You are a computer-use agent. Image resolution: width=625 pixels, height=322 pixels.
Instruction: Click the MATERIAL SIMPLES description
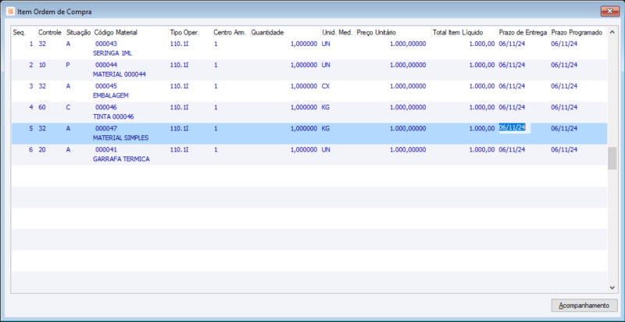(x=120, y=138)
